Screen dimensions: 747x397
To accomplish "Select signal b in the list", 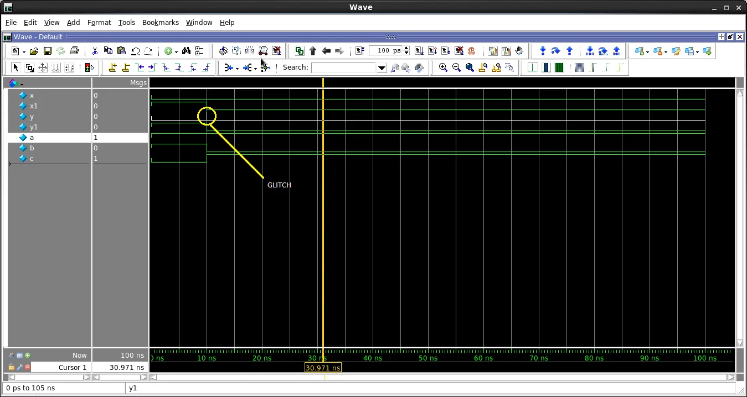I will 49,148.
